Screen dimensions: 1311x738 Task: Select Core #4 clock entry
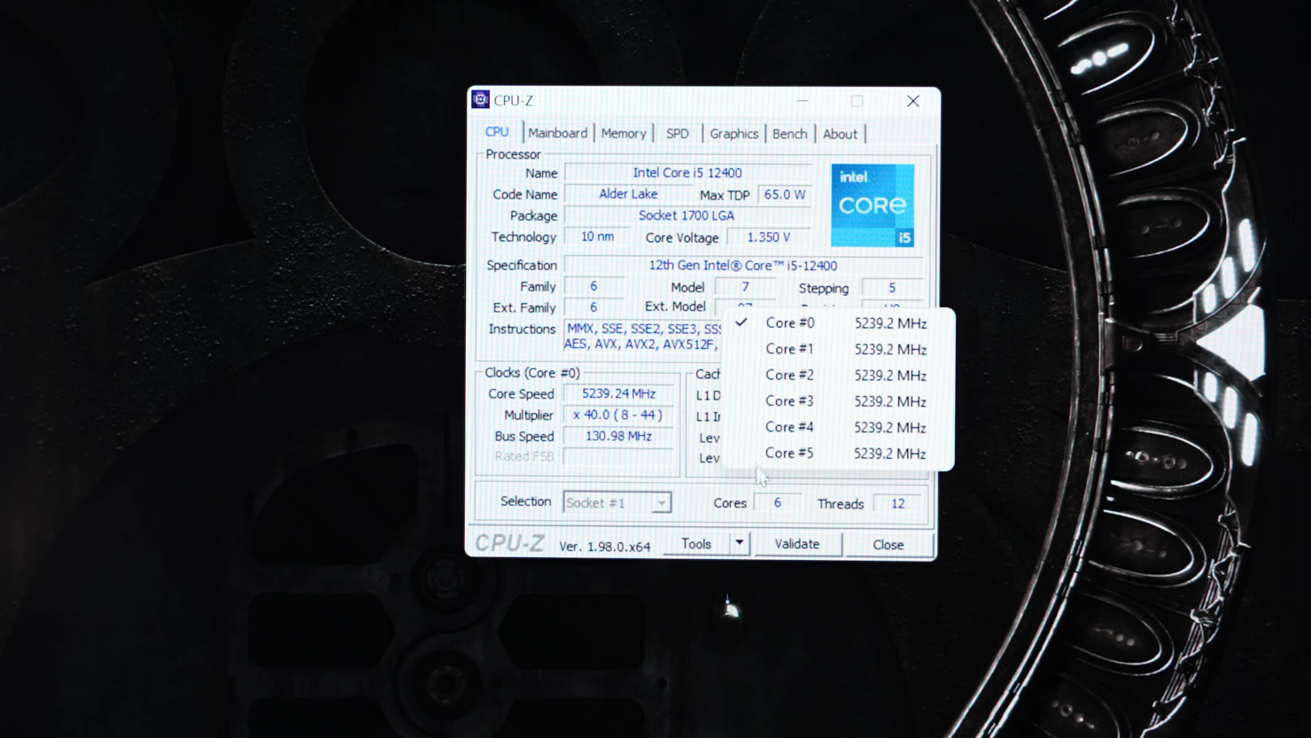pyautogui.click(x=838, y=427)
